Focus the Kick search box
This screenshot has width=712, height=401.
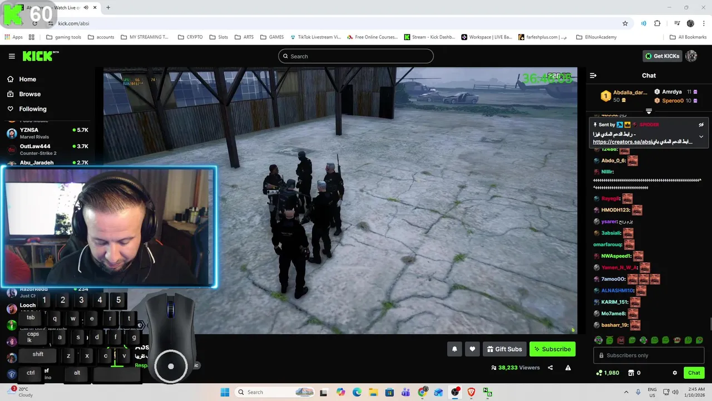click(x=356, y=56)
